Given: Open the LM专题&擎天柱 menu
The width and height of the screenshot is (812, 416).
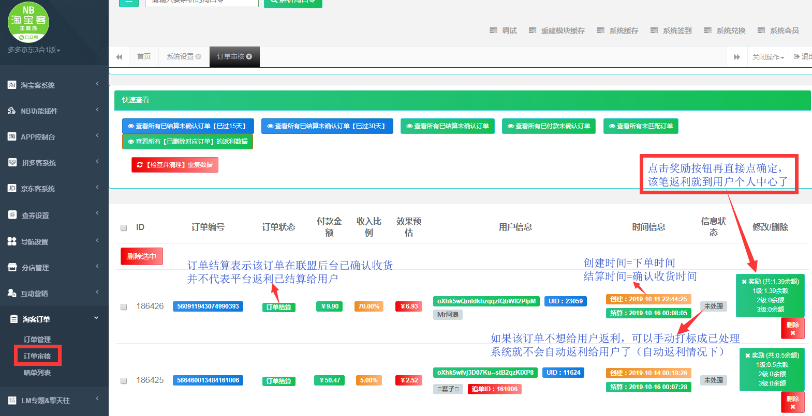Looking at the screenshot, I should [x=54, y=400].
